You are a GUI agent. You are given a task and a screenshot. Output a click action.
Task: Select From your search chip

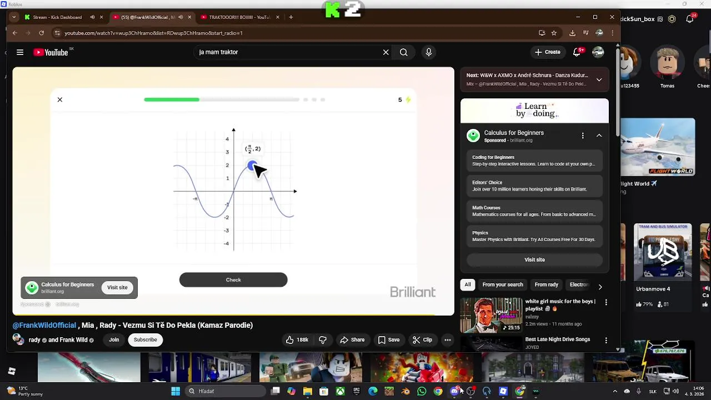(x=503, y=284)
